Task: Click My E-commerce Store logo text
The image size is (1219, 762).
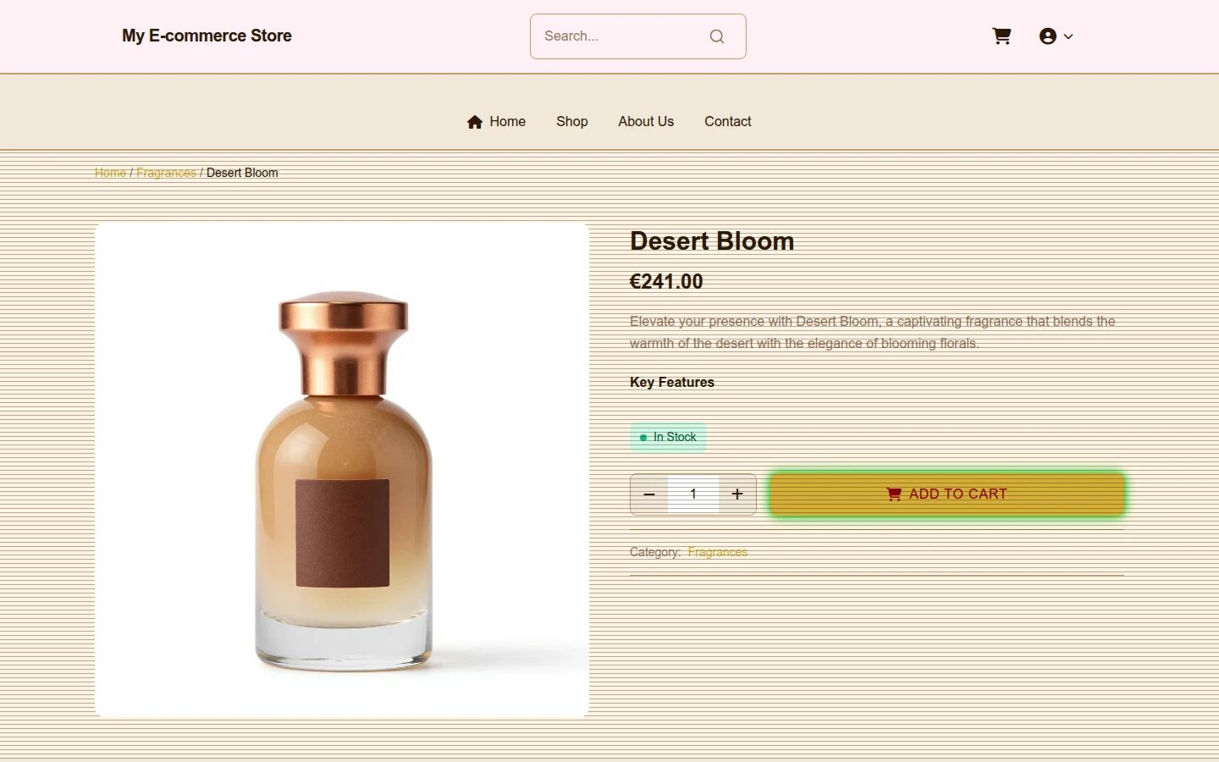Action: [x=207, y=36]
